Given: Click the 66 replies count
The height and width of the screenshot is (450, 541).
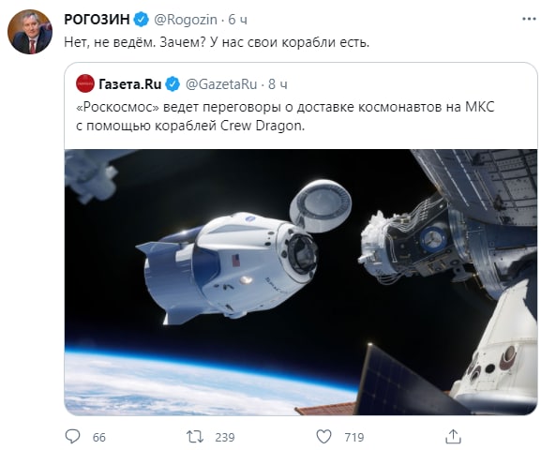Looking at the screenshot, I should 99,438.
